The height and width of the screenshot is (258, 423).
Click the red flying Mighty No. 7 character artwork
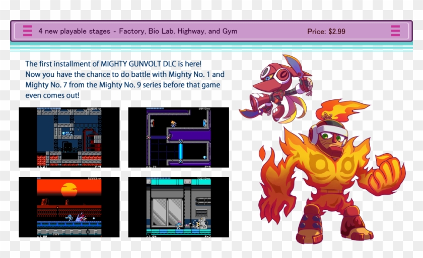pos(276,89)
